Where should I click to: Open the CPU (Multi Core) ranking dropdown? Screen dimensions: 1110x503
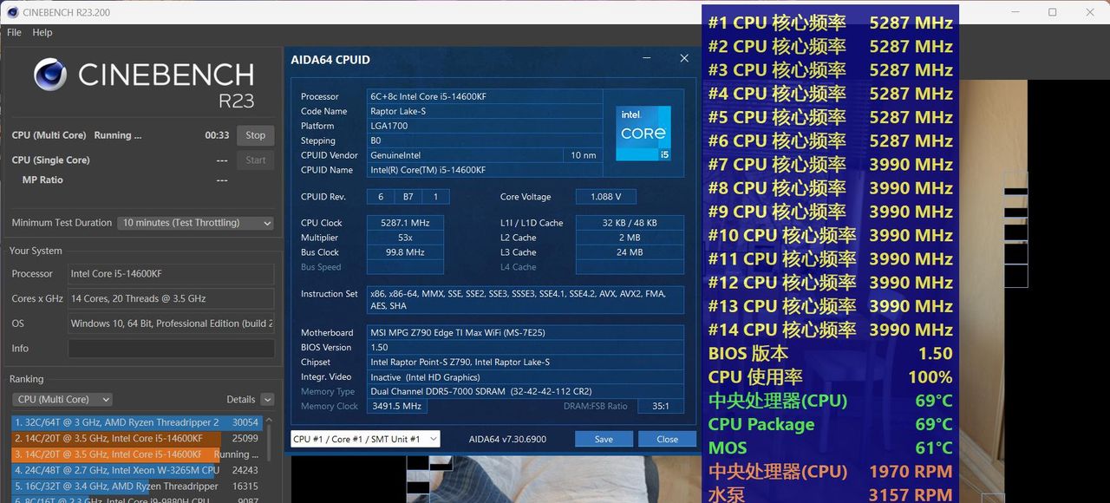coord(62,399)
